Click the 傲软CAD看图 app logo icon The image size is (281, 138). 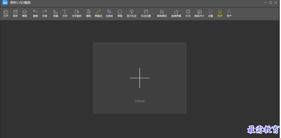(5, 3)
